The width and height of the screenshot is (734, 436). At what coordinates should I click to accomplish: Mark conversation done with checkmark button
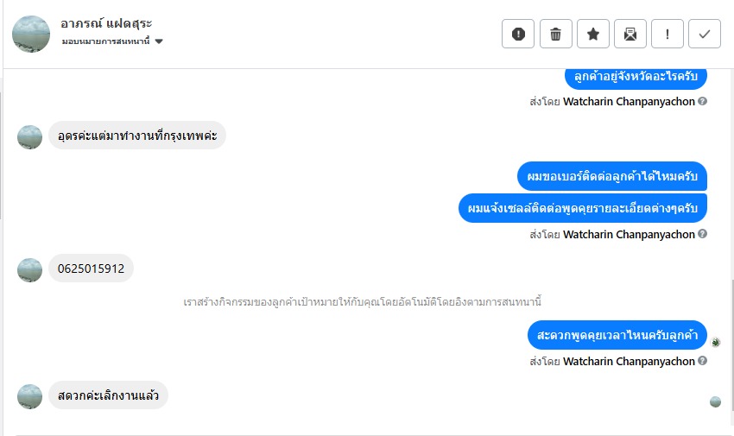pos(705,34)
